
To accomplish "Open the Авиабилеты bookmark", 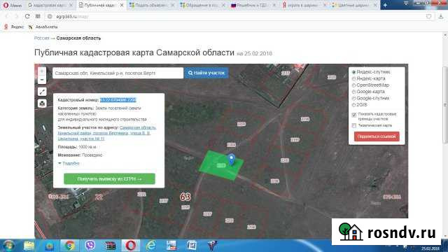I will [43, 27].
